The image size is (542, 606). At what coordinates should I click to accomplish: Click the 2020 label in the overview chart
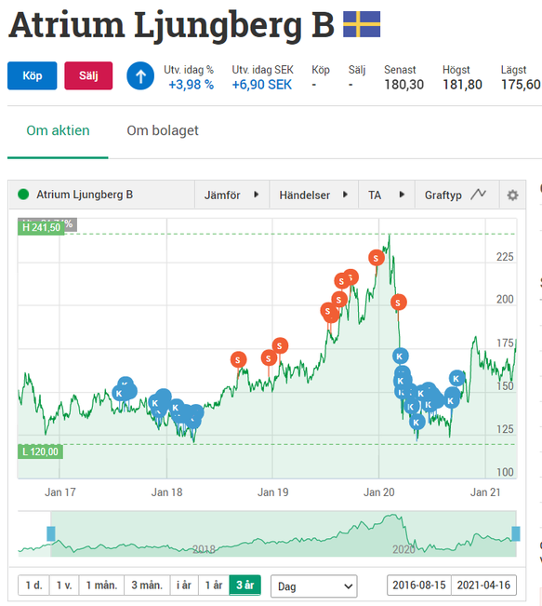tap(403, 549)
